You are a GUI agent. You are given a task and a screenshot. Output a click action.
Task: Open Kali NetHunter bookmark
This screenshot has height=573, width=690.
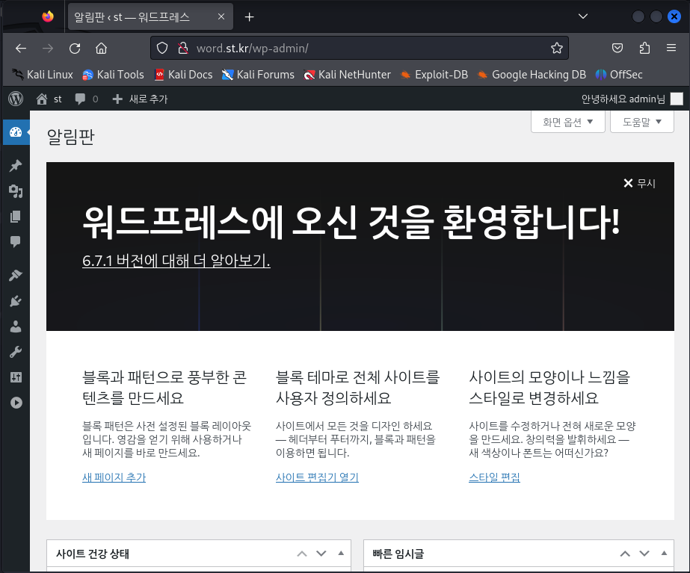[x=347, y=75]
